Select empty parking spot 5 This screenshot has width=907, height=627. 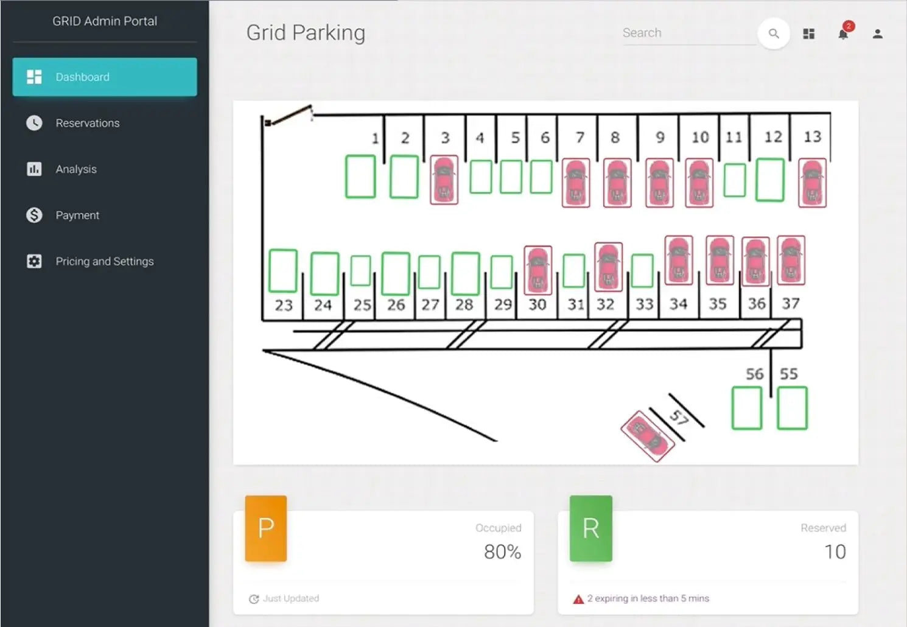point(511,177)
